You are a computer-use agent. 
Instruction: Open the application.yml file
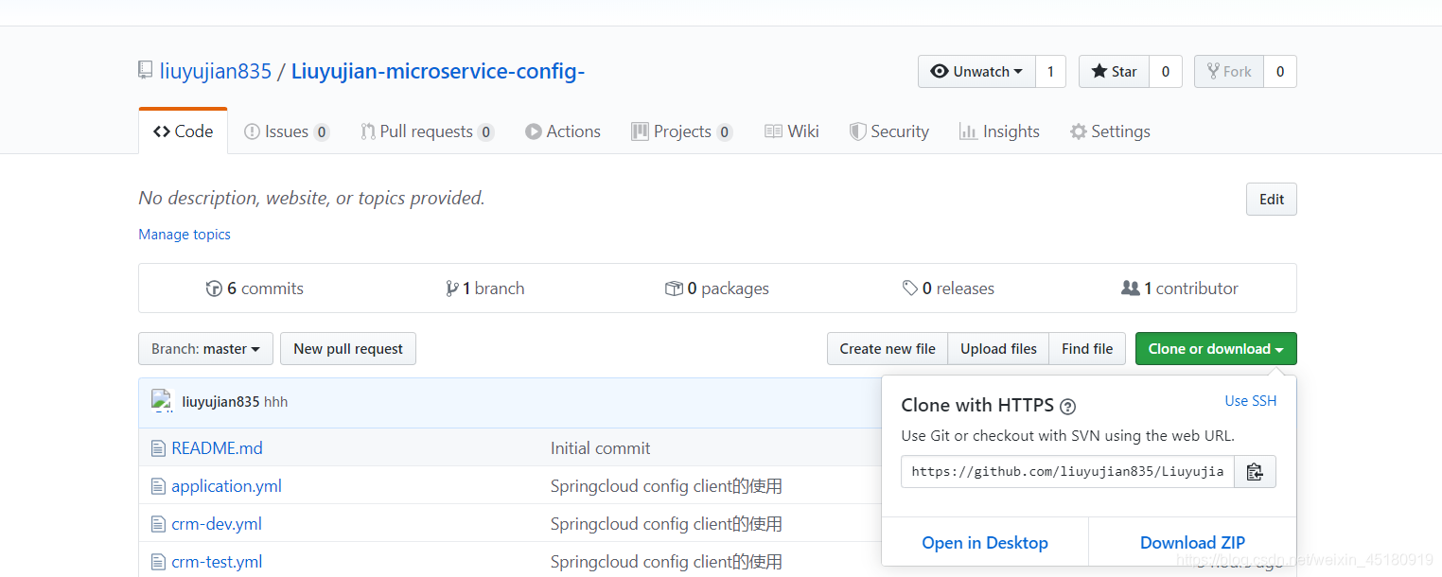point(227,486)
